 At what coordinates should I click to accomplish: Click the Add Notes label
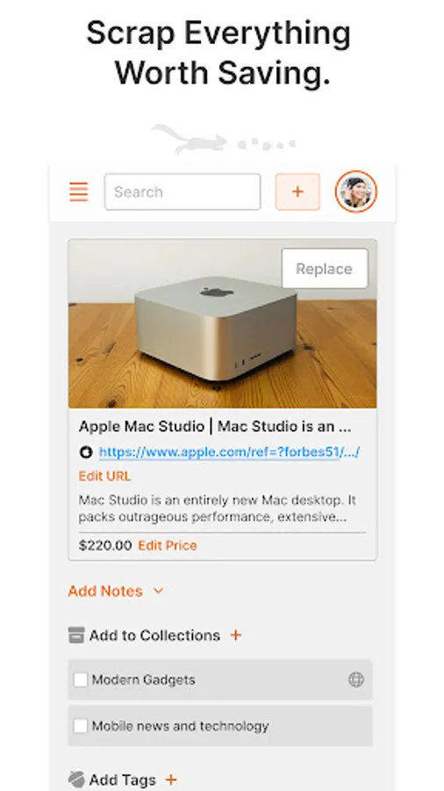pos(105,591)
